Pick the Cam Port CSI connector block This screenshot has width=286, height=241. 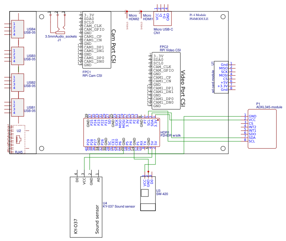point(97,40)
